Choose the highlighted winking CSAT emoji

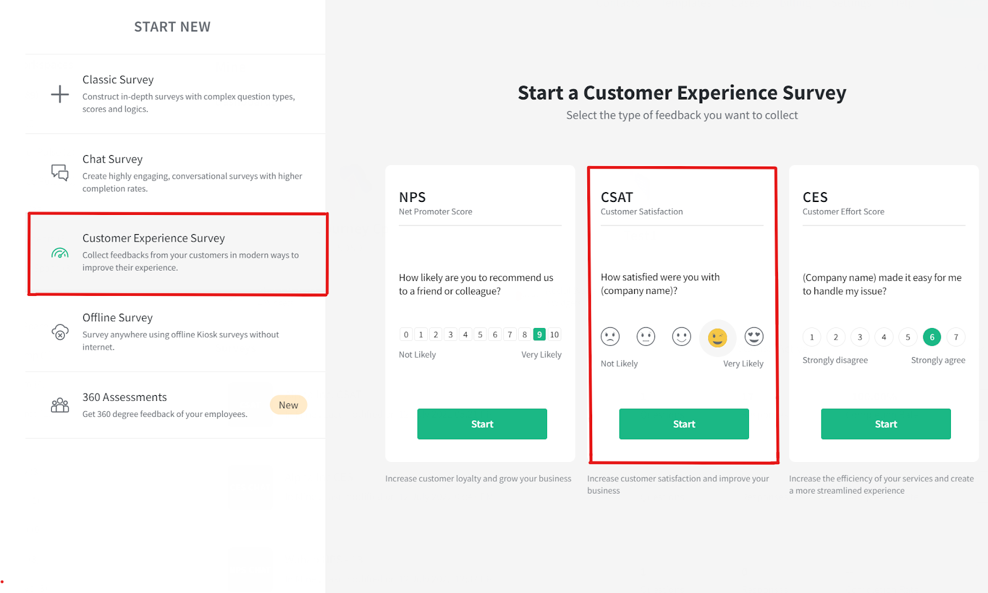click(x=718, y=338)
